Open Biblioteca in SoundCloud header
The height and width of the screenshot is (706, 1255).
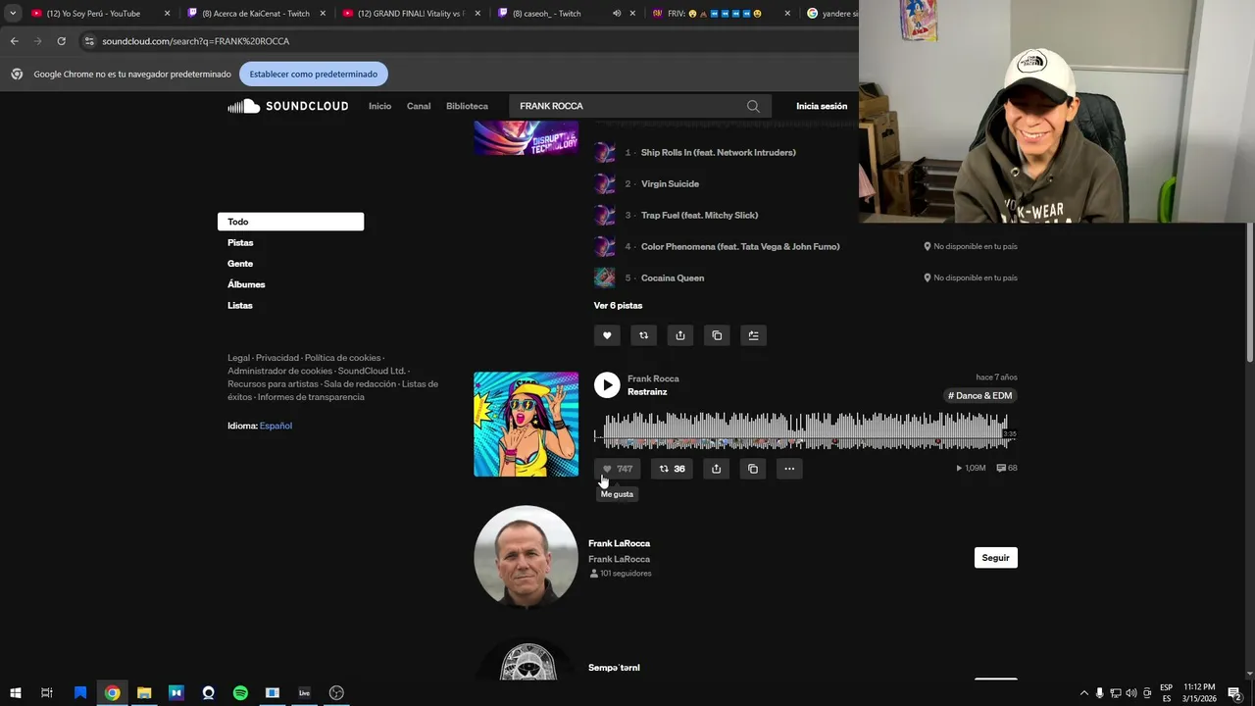[x=467, y=106]
